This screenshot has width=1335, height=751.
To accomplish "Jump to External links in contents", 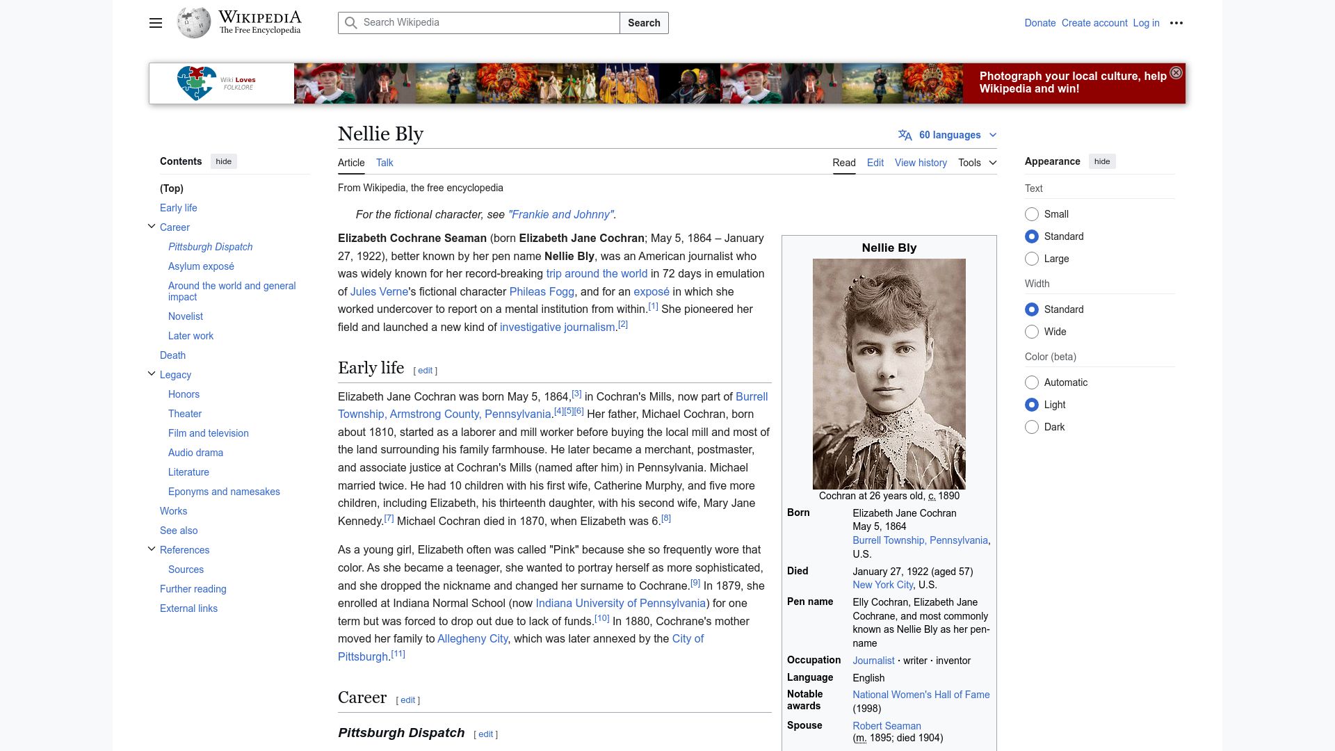I will pos(188,608).
